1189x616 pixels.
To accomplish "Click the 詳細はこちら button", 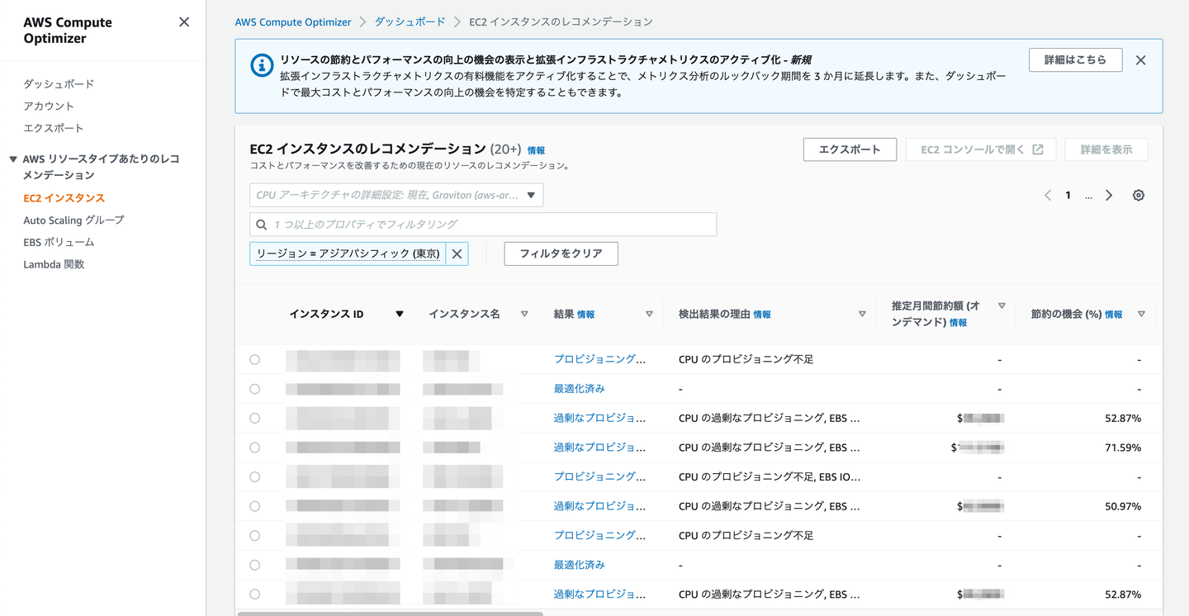I will [1075, 59].
